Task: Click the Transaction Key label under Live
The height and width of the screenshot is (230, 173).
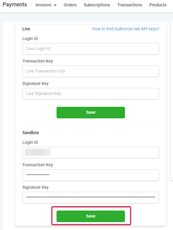Action: click(38, 61)
